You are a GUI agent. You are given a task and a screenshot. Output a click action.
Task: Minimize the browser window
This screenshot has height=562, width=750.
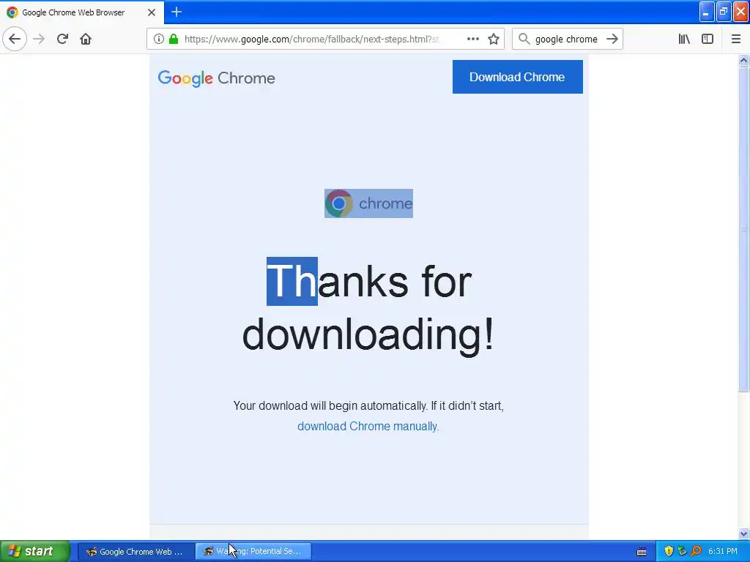tap(707, 12)
